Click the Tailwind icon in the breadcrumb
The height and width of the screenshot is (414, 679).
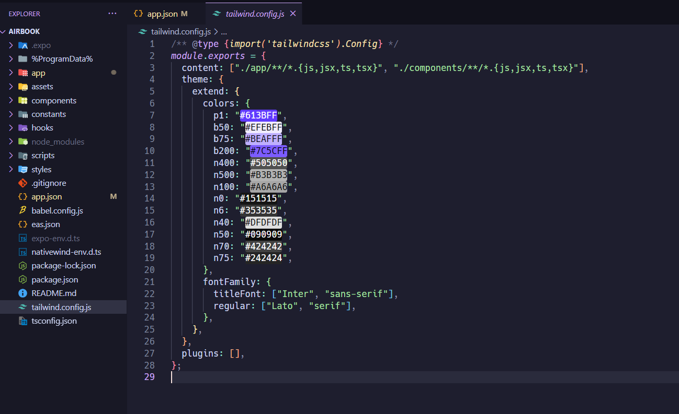pyautogui.click(x=142, y=32)
